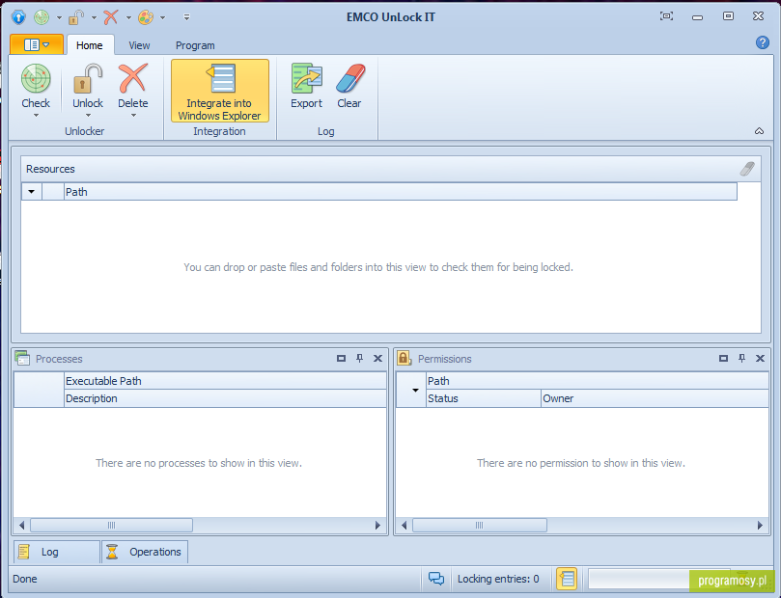Expand quick access Unlock dropdown arrow
Image resolution: width=781 pixels, height=598 pixels.
coord(94,18)
